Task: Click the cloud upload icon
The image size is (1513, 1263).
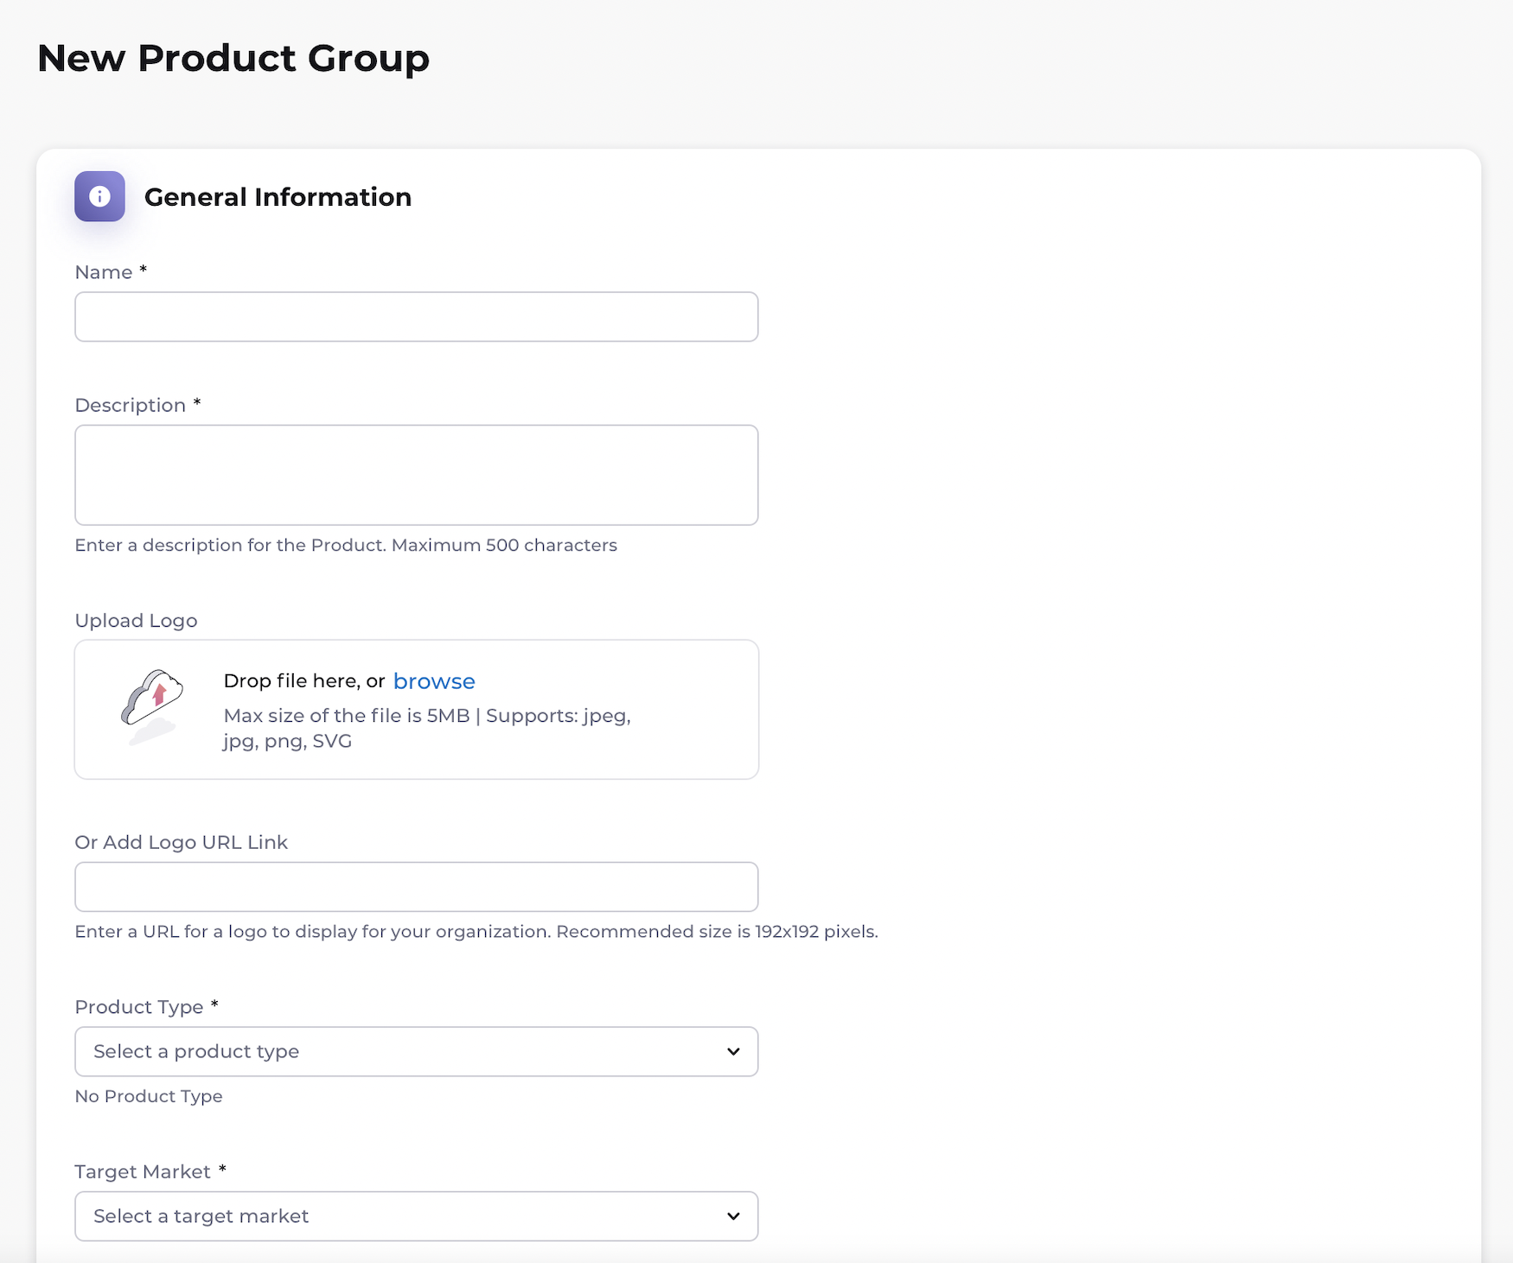Action: 152,706
